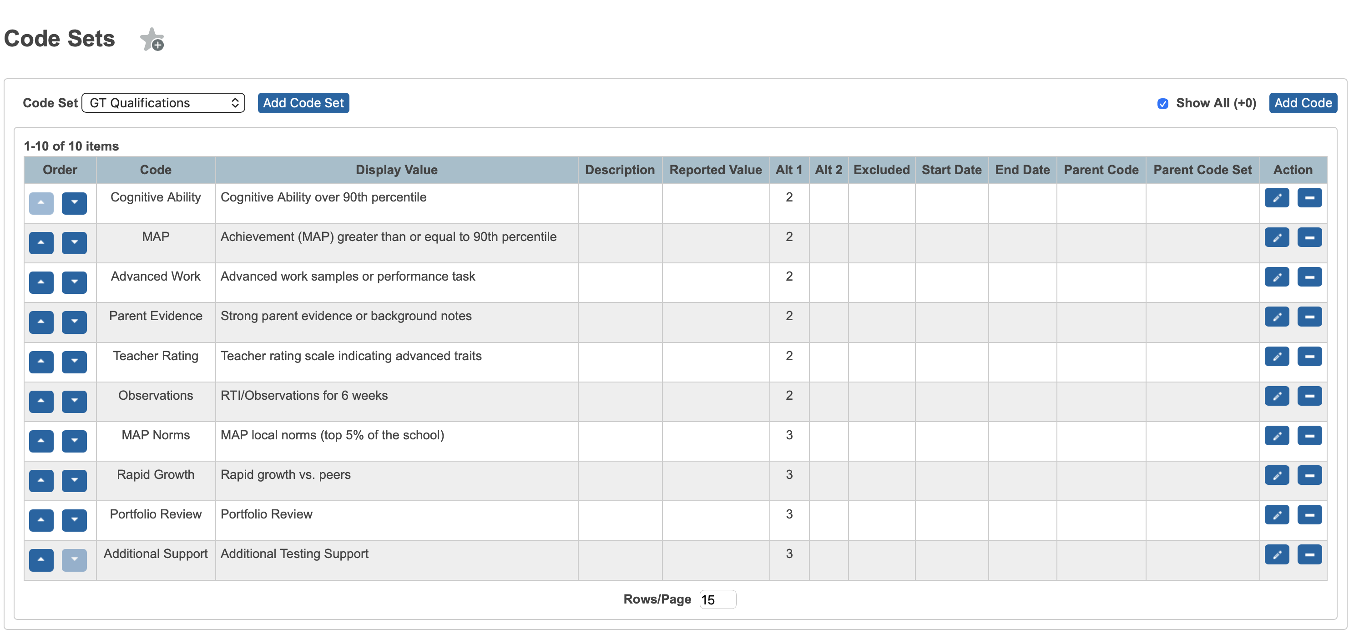Move MAP Norms row down

click(74, 441)
